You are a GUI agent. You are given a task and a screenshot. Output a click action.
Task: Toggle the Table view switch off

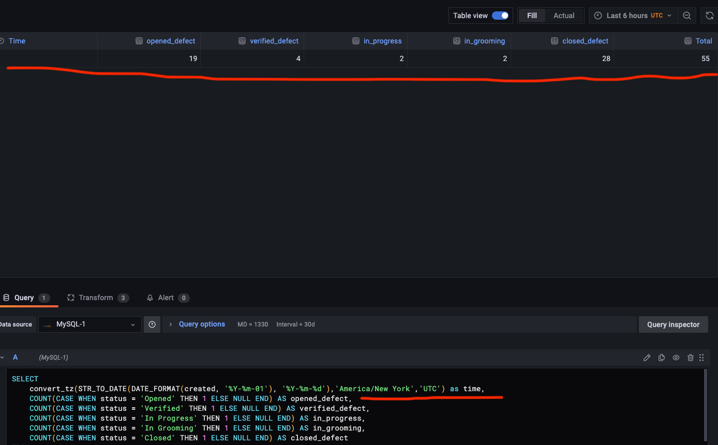tap(500, 16)
